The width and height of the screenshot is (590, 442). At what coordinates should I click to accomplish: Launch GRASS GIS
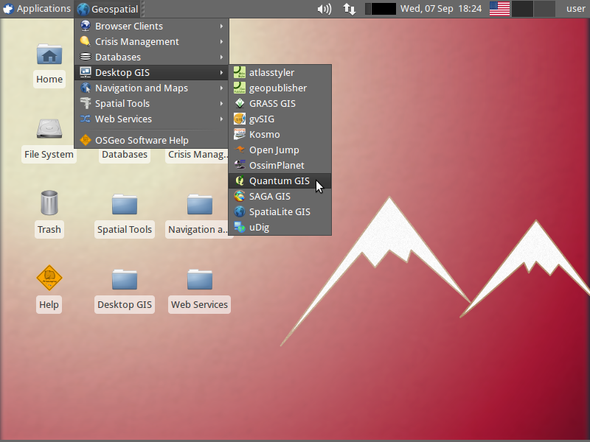280,103
